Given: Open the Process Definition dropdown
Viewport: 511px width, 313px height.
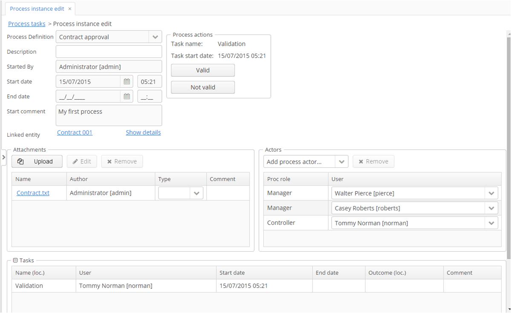Looking at the screenshot, I should click(155, 37).
